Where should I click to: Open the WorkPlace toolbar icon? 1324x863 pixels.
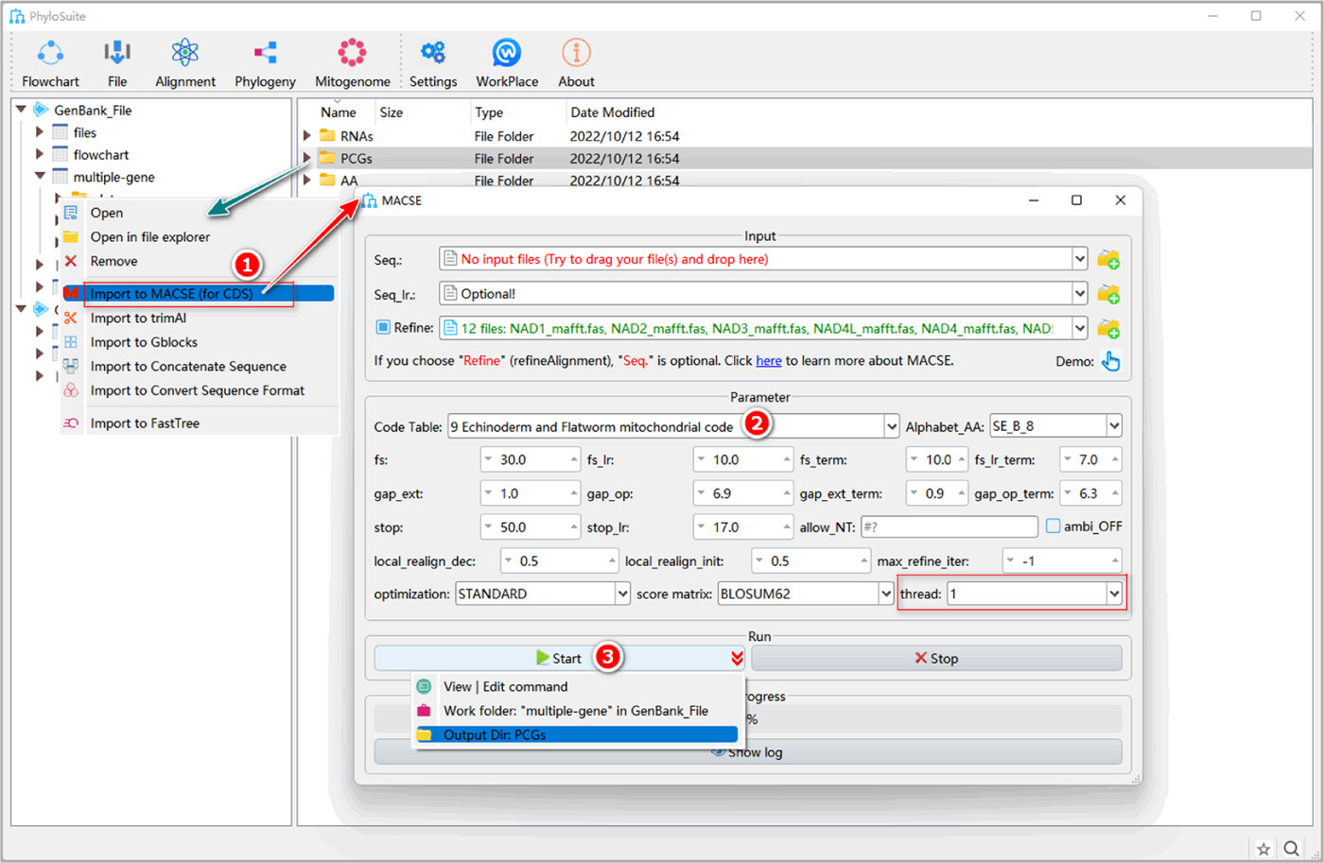click(x=507, y=53)
